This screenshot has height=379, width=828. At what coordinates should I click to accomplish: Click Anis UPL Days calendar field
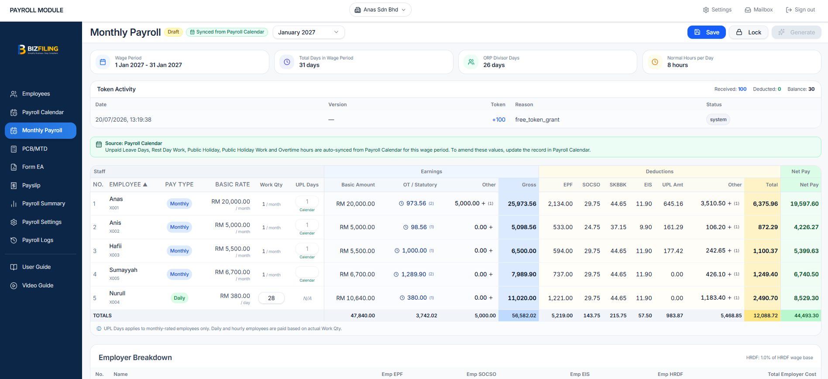[x=307, y=225]
